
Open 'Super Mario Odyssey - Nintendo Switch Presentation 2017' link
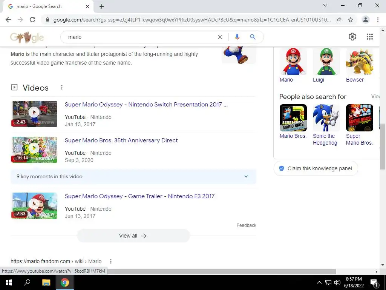pos(146,105)
